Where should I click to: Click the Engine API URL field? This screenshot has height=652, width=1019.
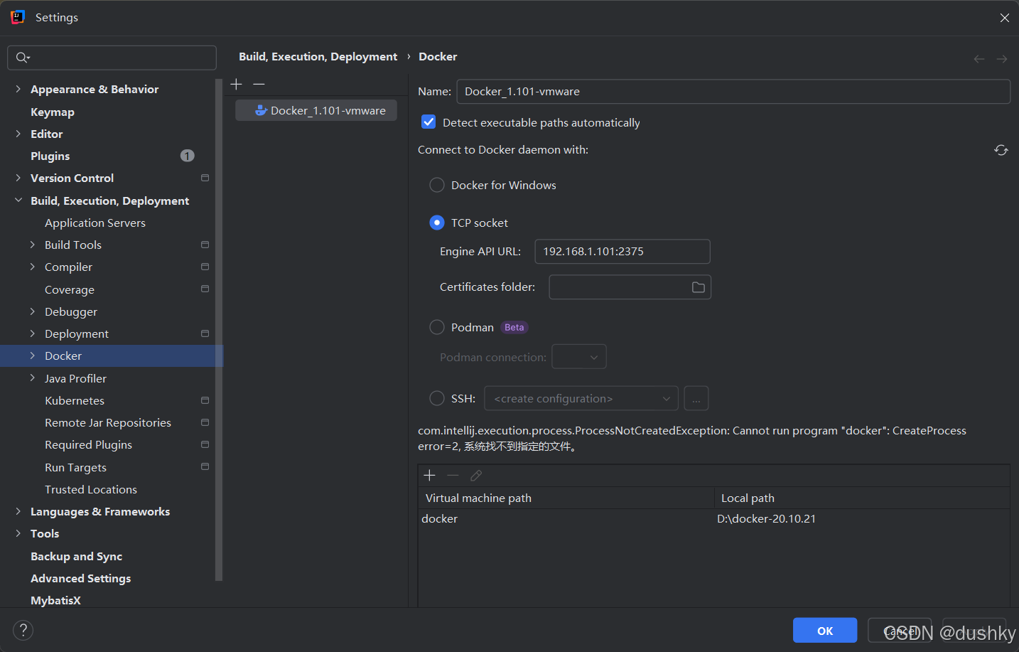coord(622,252)
